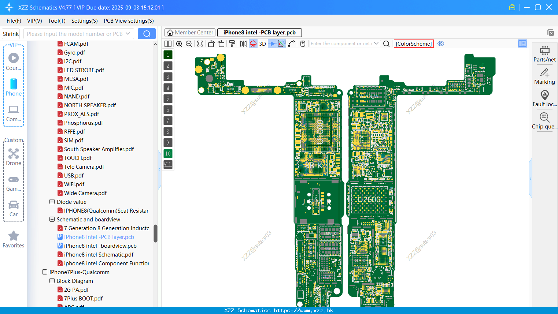Click the tree panel scroll-up arrow
558x314 pixels.
tap(155, 44)
